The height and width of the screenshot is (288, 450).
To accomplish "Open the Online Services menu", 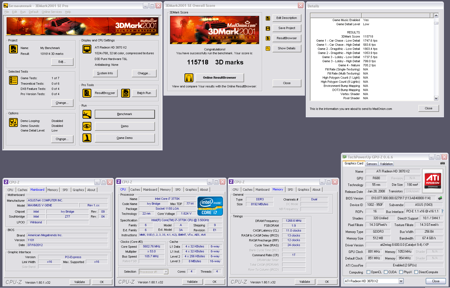I will [52, 12].
